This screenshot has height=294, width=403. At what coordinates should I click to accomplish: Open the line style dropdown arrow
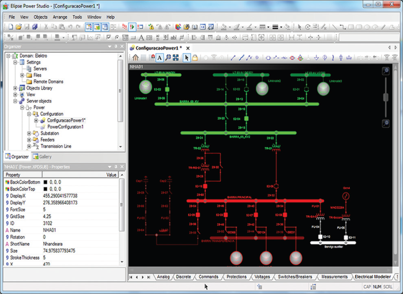pos(268,27)
